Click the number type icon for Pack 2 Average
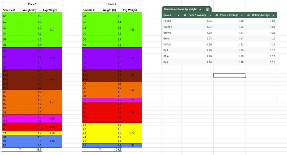The height and width of the screenshot is (155, 287). 217,15
